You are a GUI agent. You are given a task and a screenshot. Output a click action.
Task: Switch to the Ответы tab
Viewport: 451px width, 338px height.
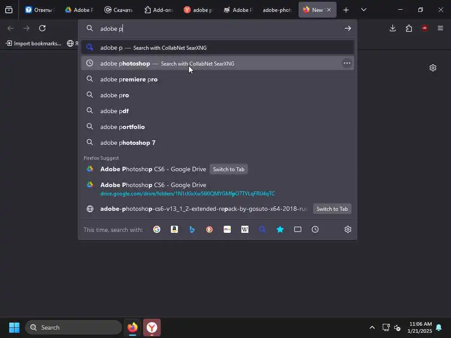click(x=39, y=10)
